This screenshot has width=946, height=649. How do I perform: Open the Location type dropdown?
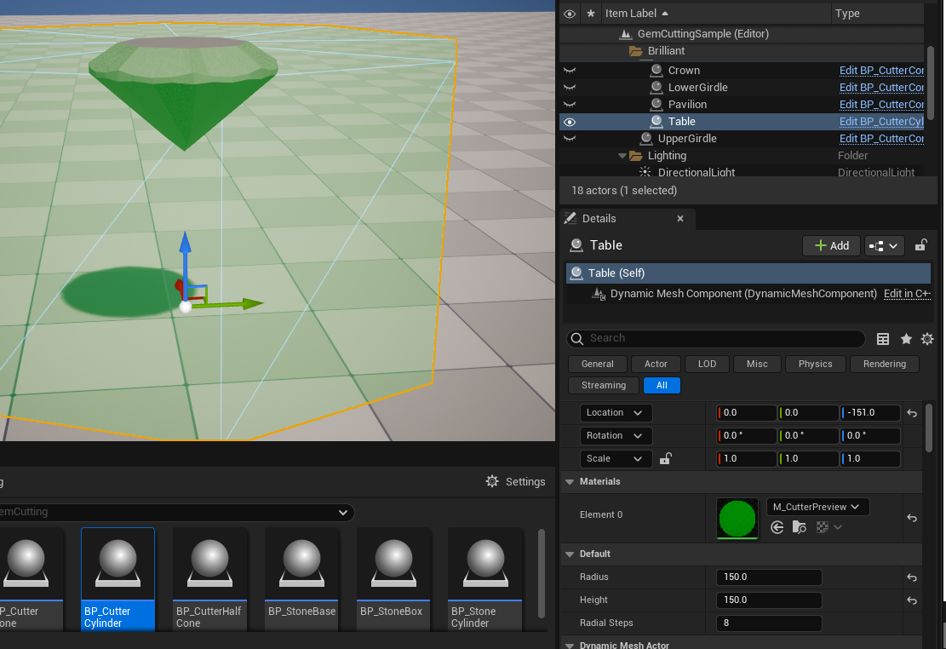click(x=616, y=413)
